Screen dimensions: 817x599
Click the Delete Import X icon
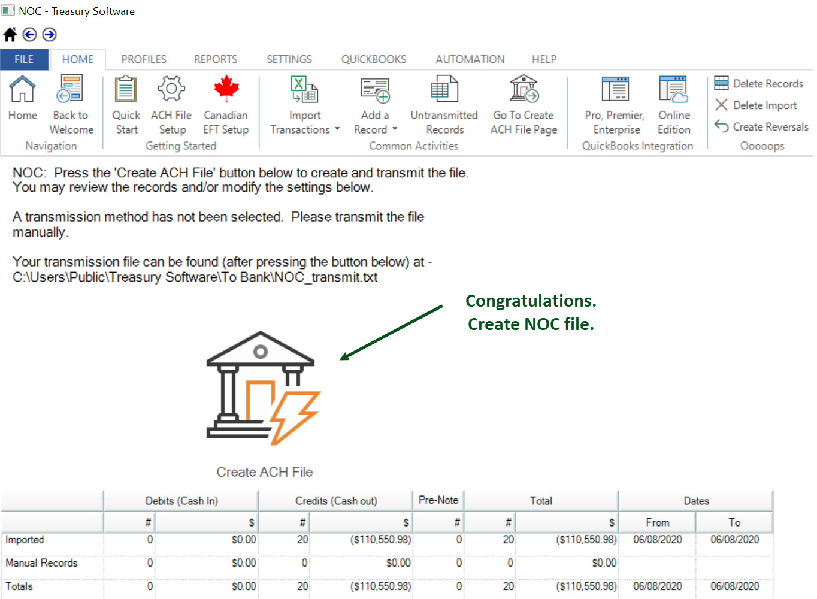point(722,105)
